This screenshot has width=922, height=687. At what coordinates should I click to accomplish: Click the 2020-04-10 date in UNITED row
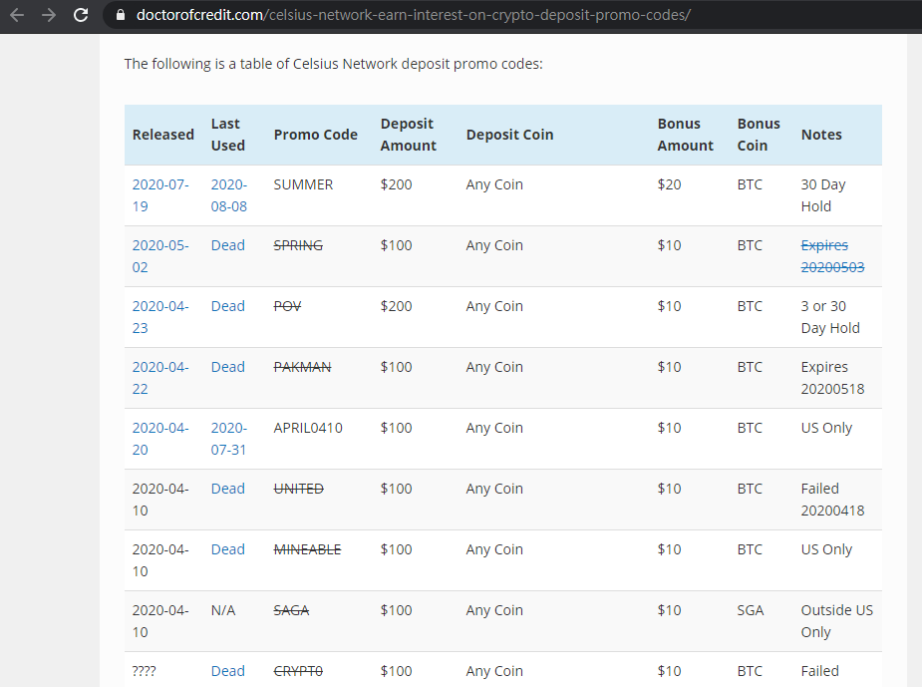pos(160,500)
